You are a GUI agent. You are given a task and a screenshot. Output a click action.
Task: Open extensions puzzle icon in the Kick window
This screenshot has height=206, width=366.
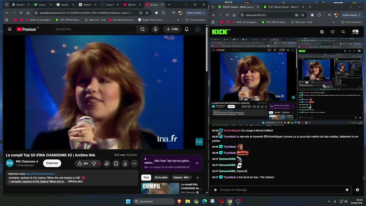click(319, 15)
